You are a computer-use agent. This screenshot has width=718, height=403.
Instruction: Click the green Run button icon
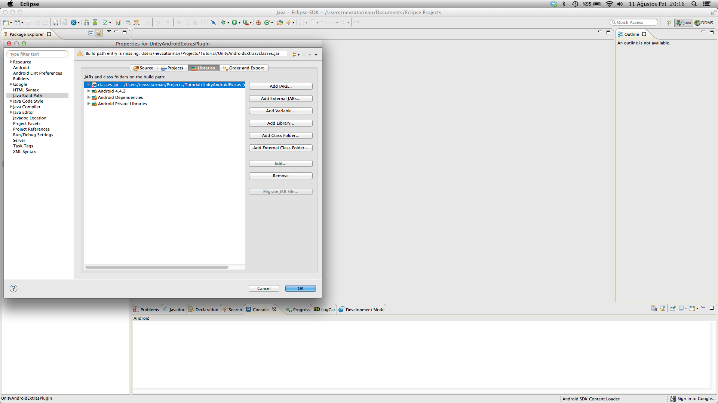234,22
